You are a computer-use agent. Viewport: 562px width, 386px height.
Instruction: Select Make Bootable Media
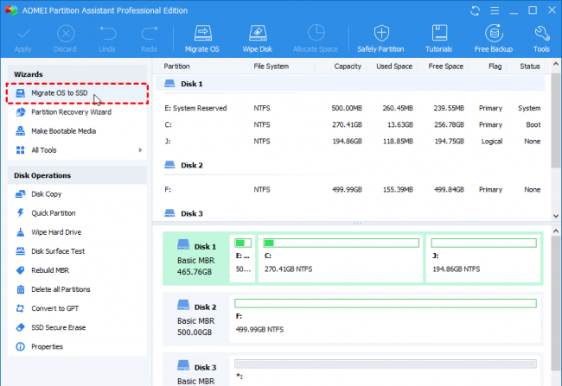pos(77,131)
